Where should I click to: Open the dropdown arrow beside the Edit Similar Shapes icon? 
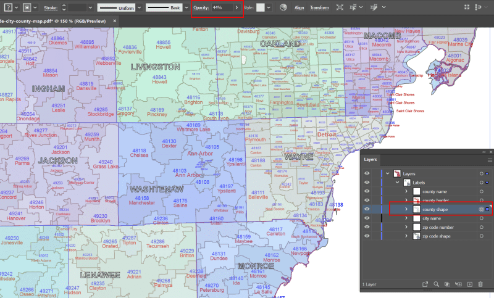[x=383, y=7]
